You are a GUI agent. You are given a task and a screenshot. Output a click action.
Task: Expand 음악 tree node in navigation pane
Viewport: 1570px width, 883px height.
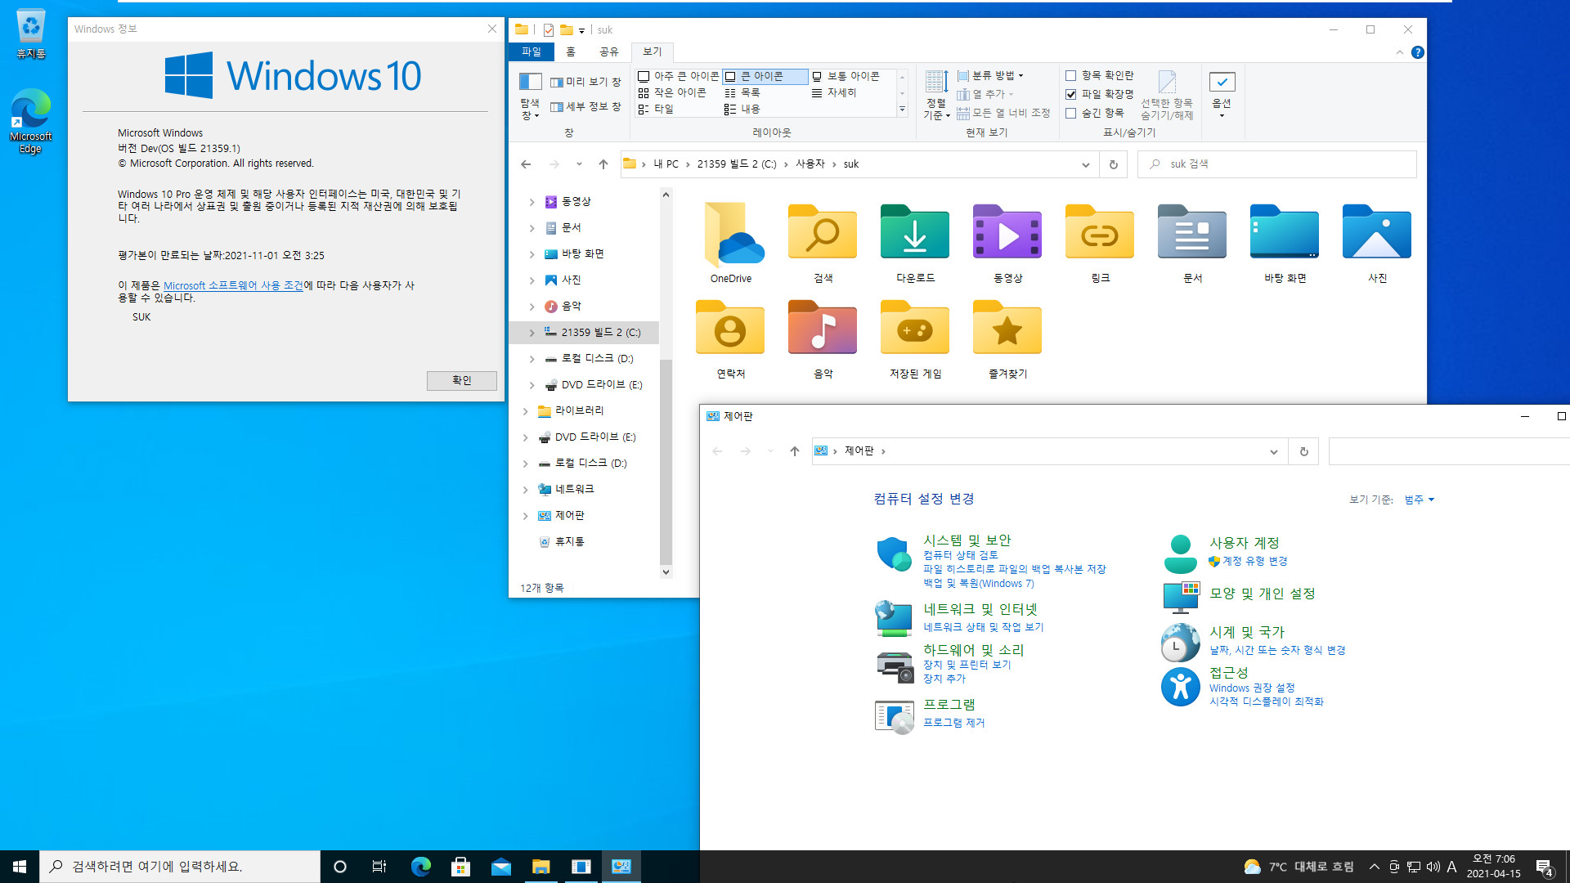pyautogui.click(x=532, y=307)
